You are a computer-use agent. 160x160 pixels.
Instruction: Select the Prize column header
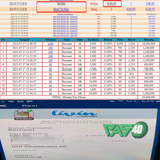coord(120,39)
